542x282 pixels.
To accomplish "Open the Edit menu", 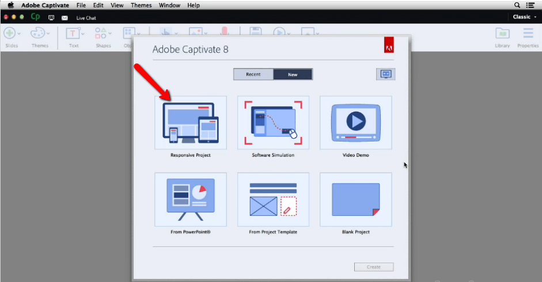I will (98, 5).
